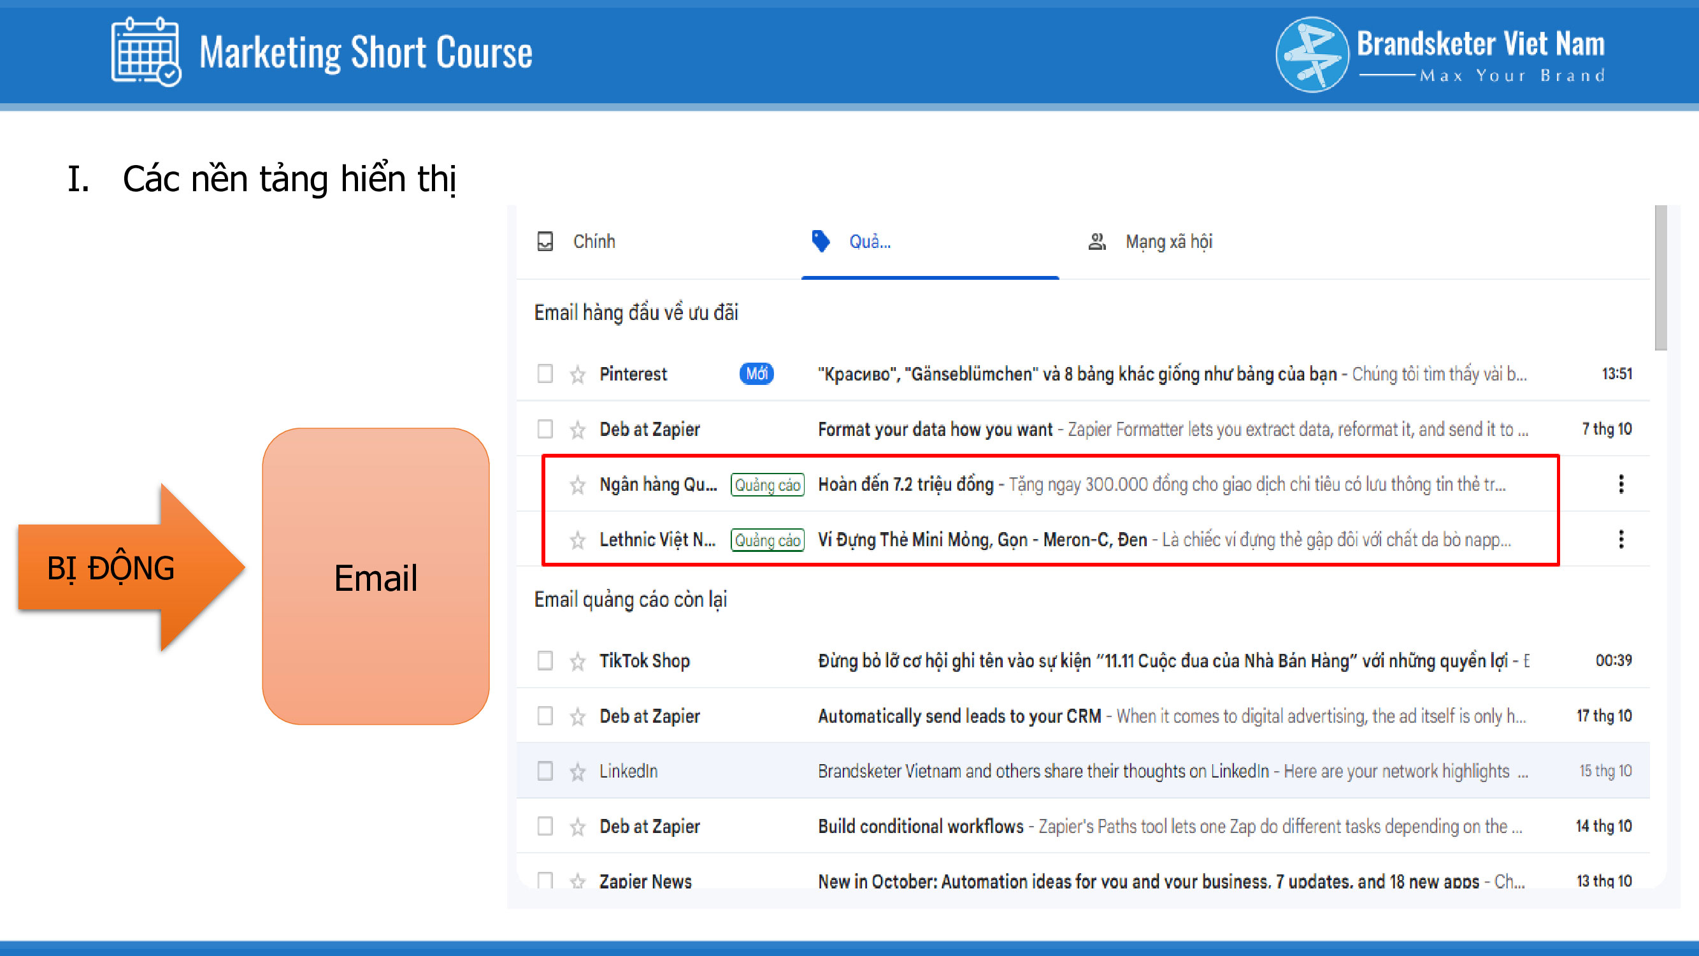Open Build conditional workflows email
Viewport: 1699px width, 956px height.
921,827
